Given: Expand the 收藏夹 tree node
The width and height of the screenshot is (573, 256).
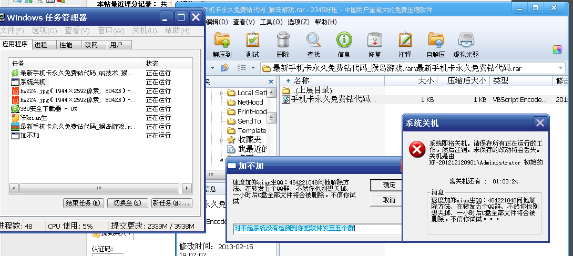Looking at the screenshot, I should coord(221,140).
